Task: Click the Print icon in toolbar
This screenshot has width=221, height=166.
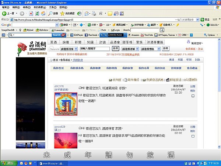Action: [94, 14]
